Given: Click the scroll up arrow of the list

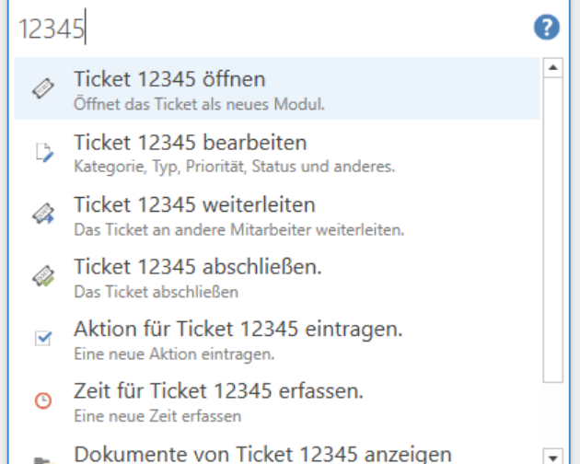Looking at the screenshot, I should point(553,68).
